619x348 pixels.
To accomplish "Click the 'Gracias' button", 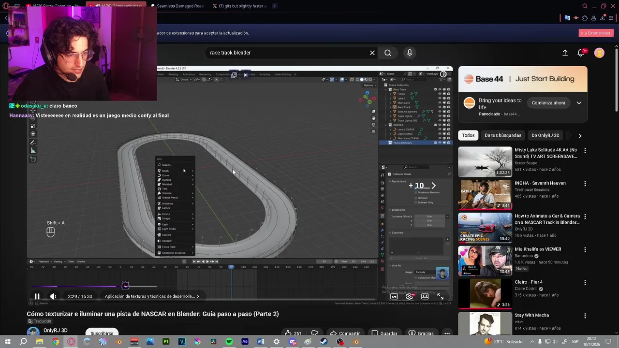I will (x=421, y=333).
